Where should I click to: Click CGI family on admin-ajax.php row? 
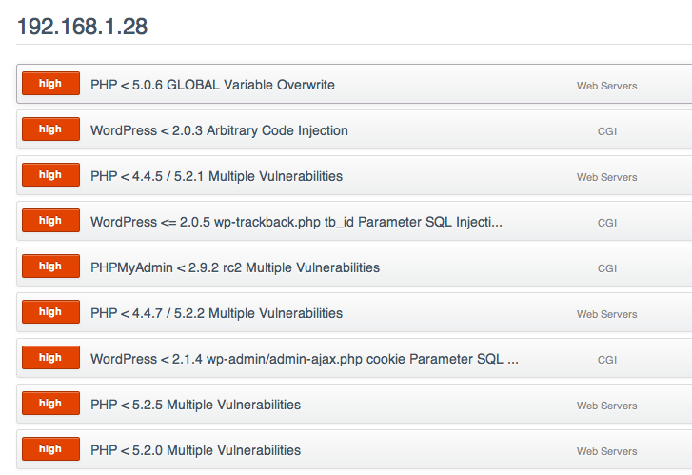click(607, 360)
